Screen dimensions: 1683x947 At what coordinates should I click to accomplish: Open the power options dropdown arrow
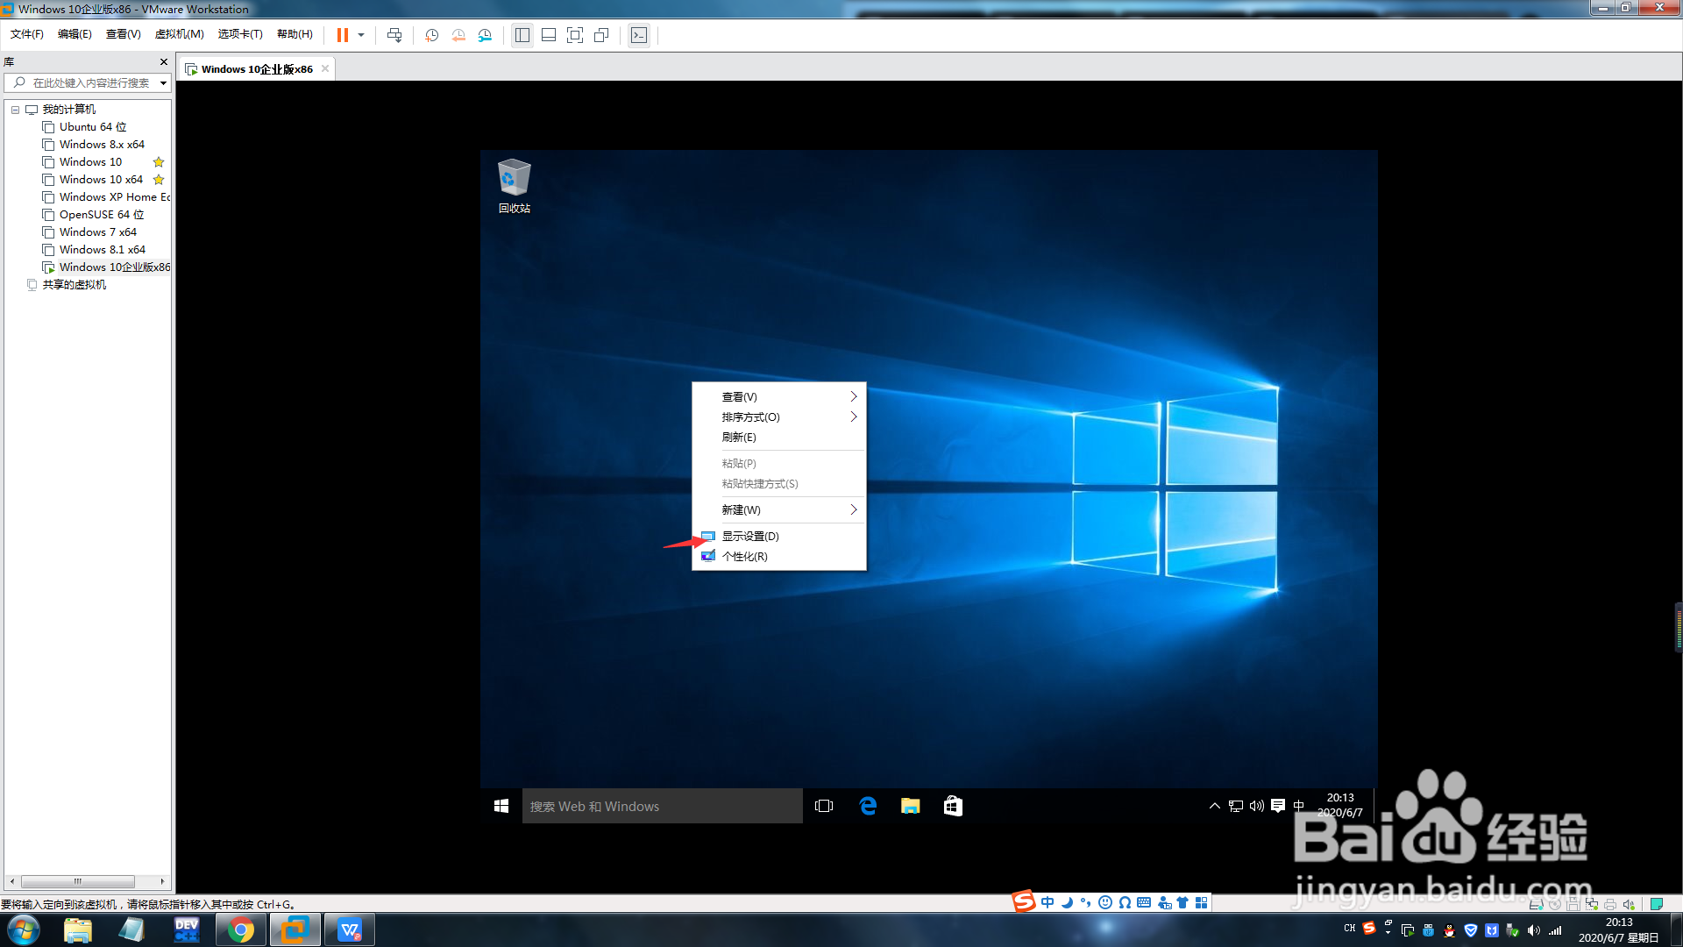pos(361,35)
